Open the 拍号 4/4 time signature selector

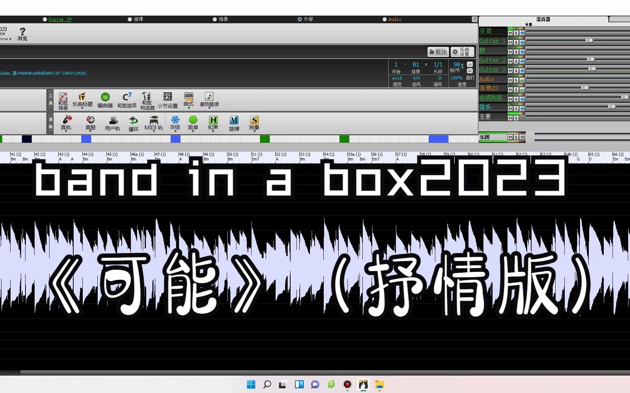[416, 78]
